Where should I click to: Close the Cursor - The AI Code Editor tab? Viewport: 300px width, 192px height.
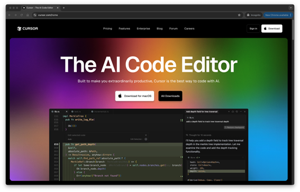tap(58, 8)
